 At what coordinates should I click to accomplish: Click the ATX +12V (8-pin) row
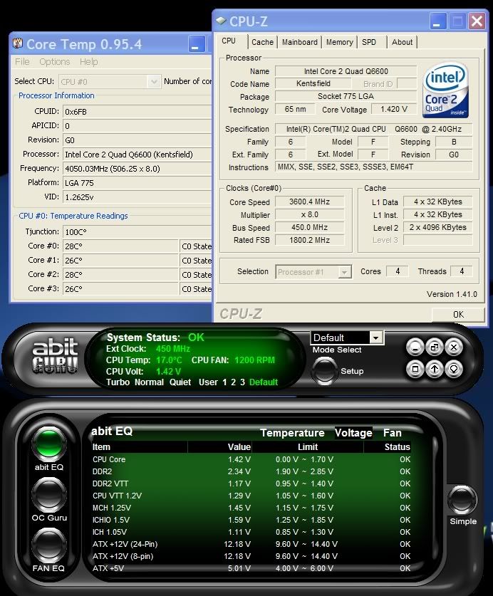coord(251,556)
